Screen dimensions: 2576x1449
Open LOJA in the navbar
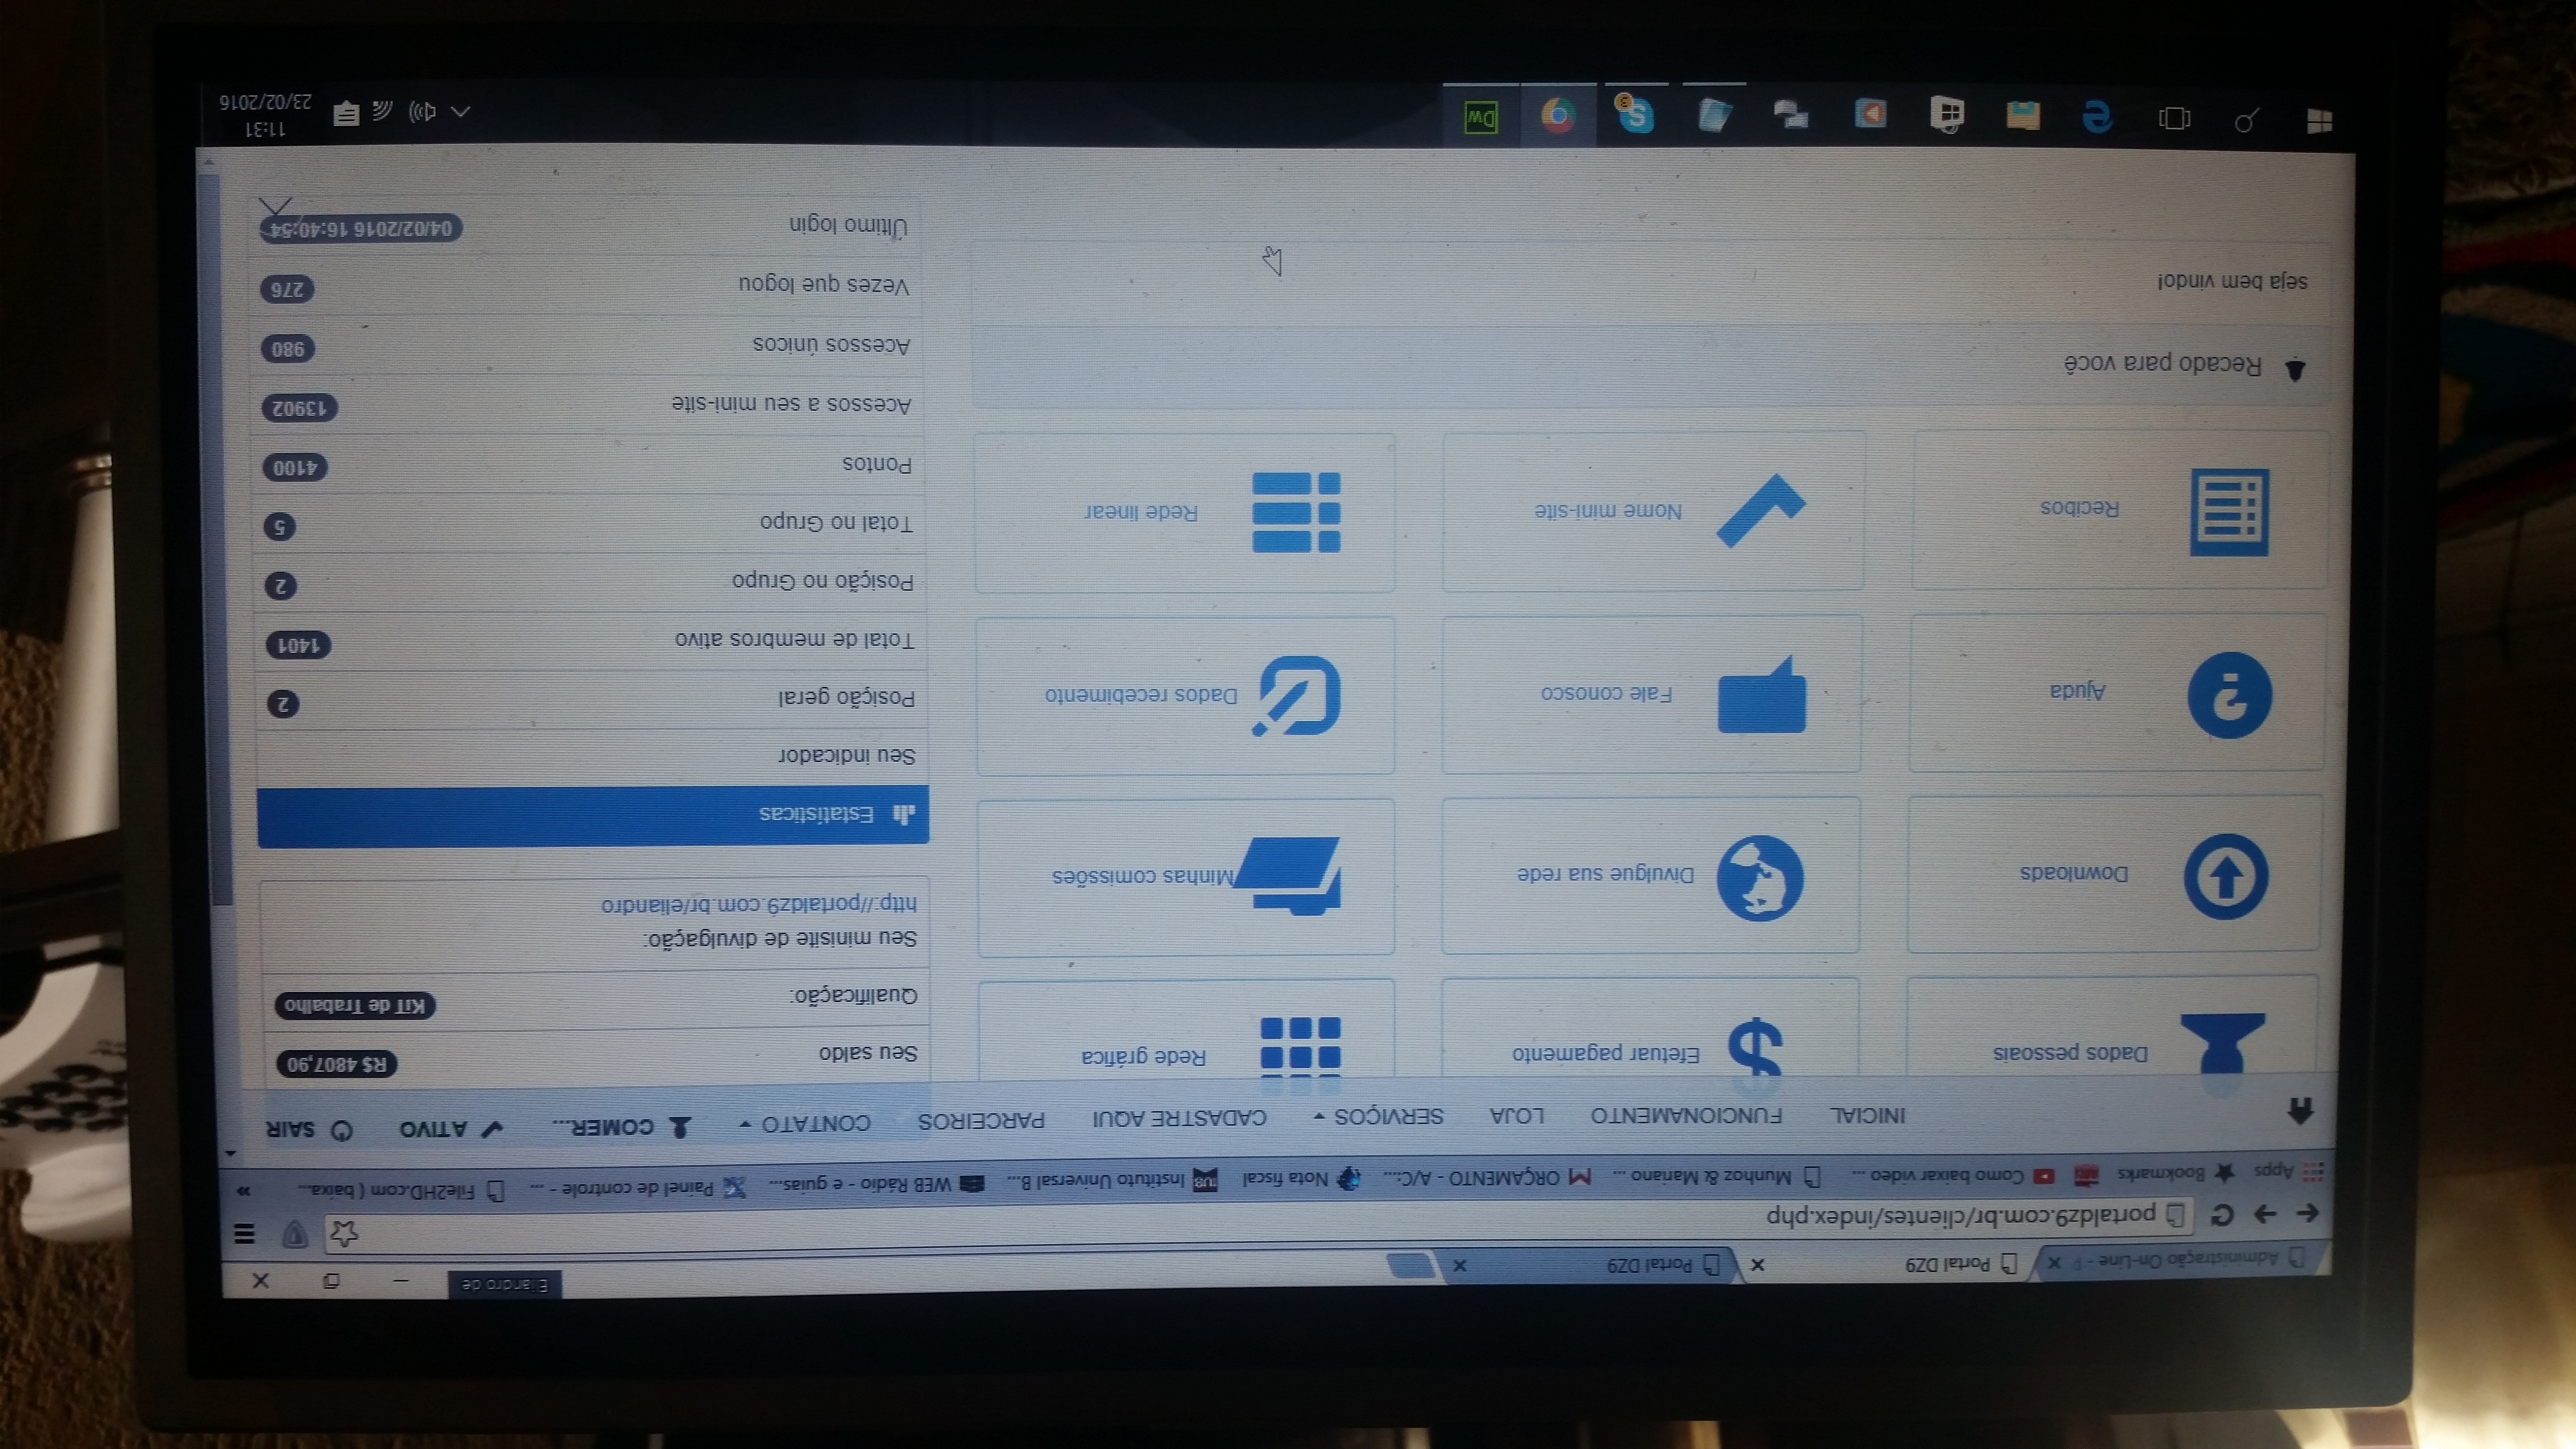(1517, 1115)
